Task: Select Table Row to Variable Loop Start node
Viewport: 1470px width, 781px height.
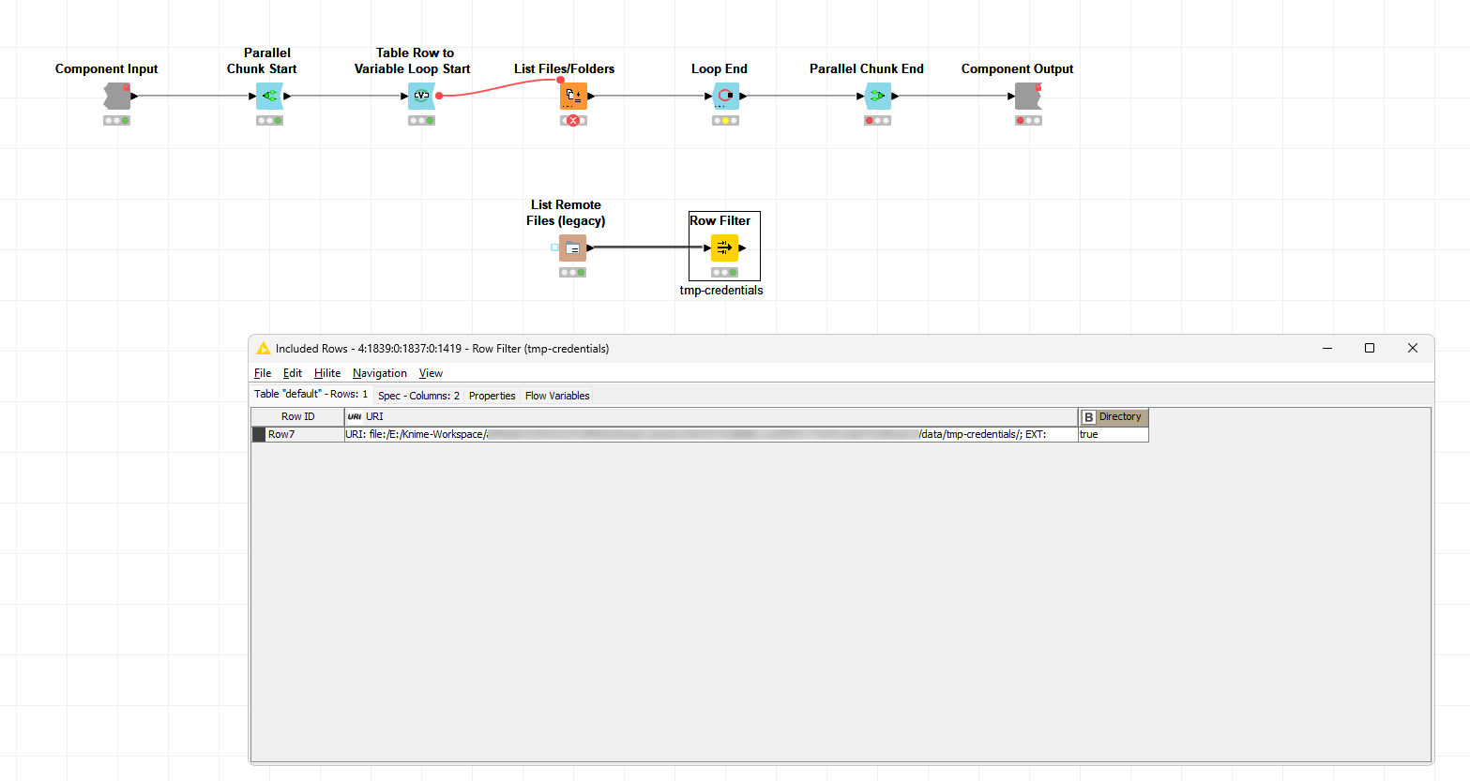Action: pyautogui.click(x=421, y=96)
